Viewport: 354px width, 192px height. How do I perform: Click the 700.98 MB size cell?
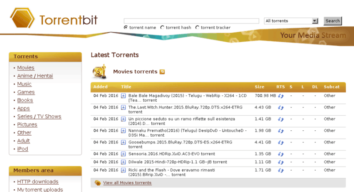265,96
